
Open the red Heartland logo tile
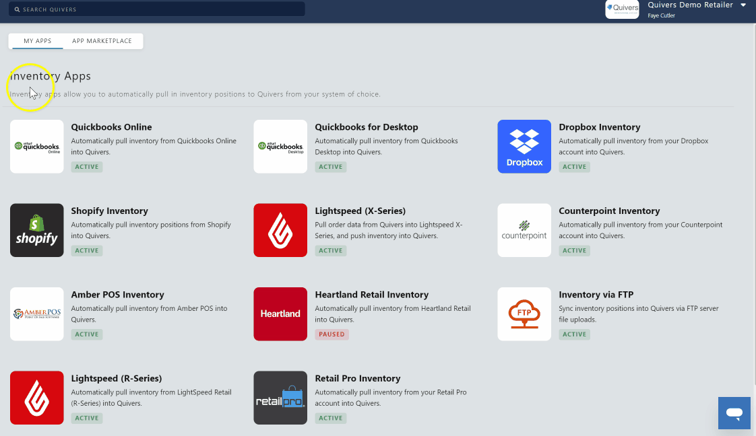click(280, 314)
